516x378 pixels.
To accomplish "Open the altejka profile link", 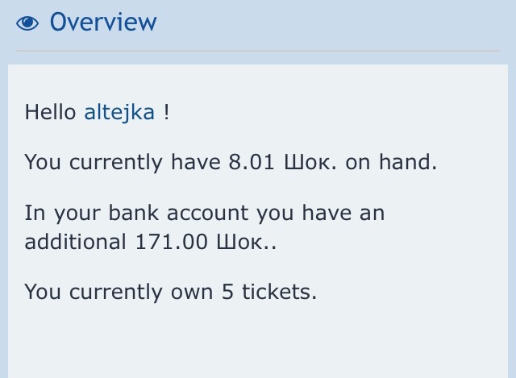I will point(119,112).
